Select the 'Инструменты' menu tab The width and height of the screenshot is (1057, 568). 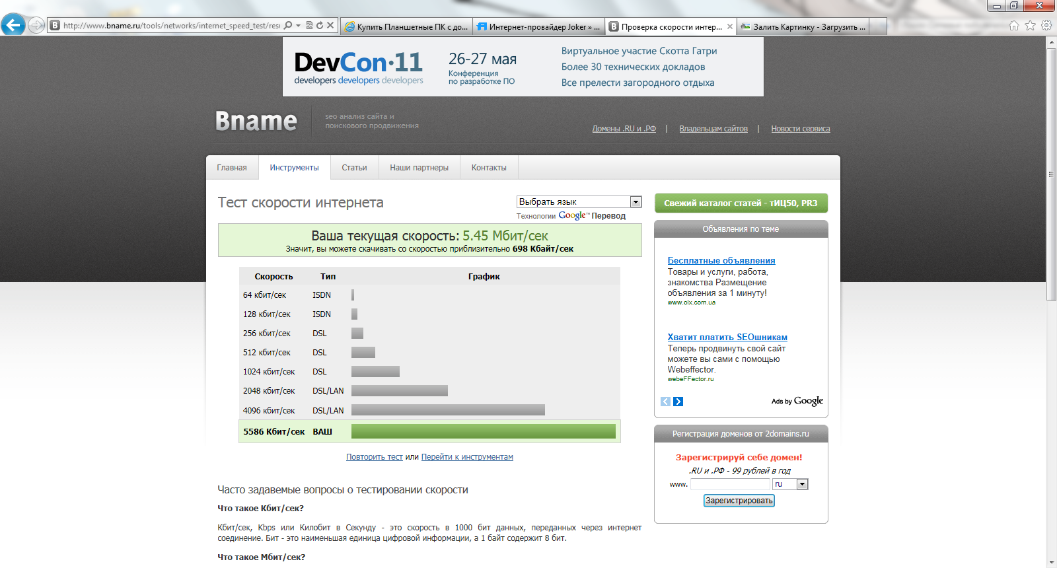294,168
